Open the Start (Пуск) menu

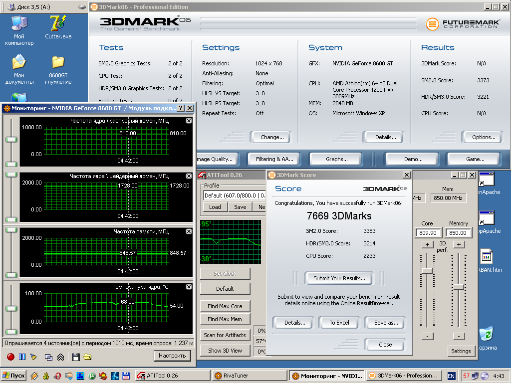click(13, 376)
